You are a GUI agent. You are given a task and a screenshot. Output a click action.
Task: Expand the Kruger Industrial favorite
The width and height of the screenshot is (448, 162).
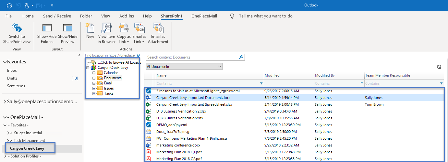pos(8,133)
